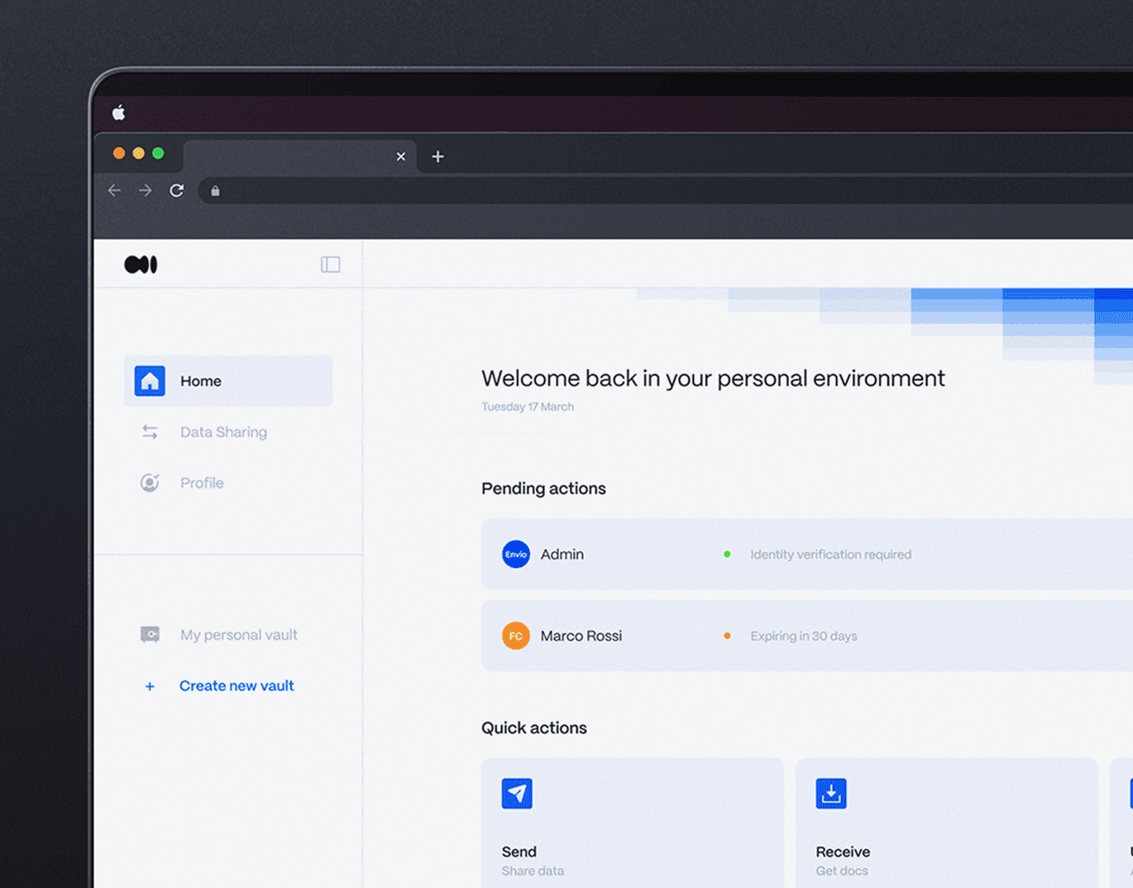
Task: Click the app logo in the sidebar
Action: [141, 265]
